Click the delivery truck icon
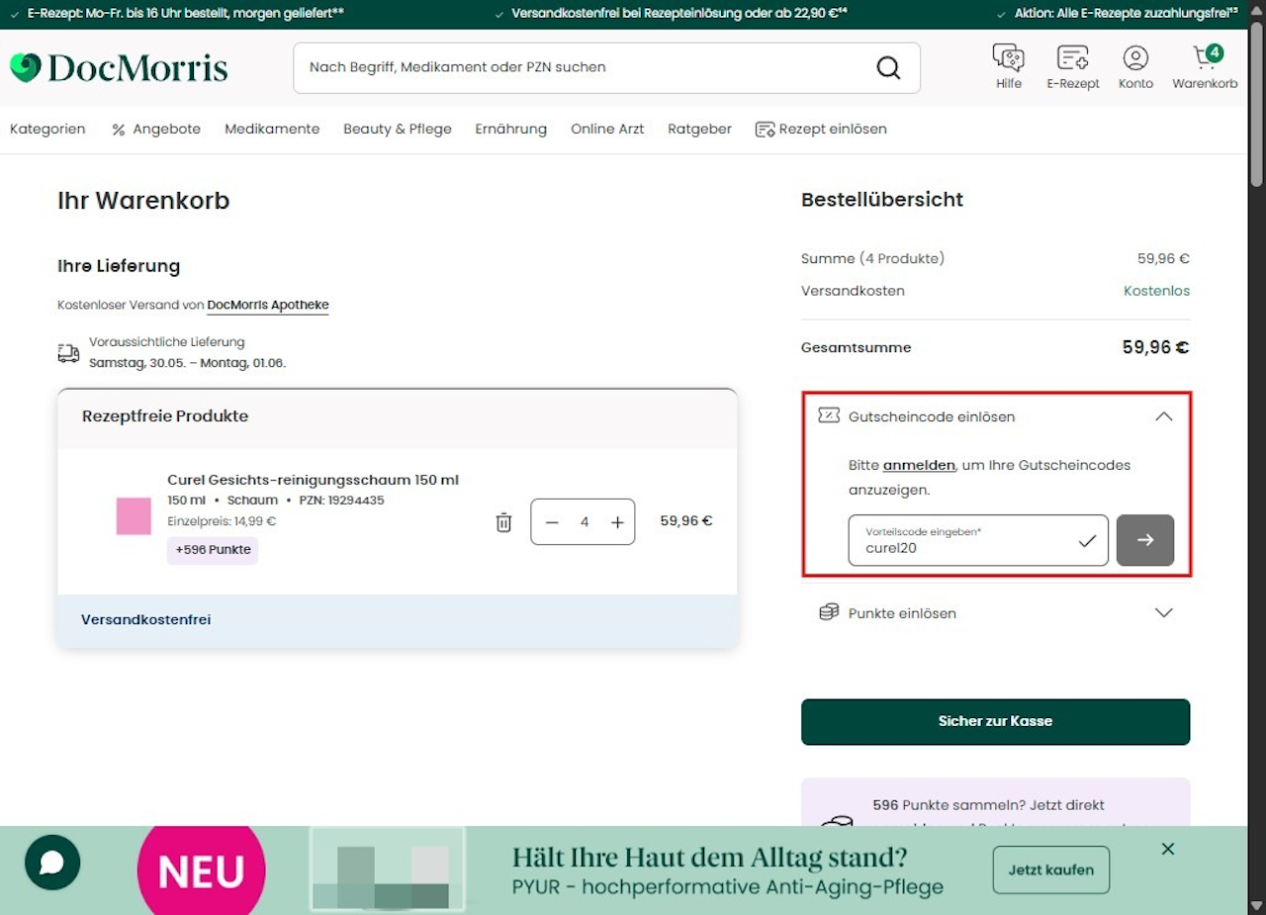The image size is (1266, 915). [68, 353]
